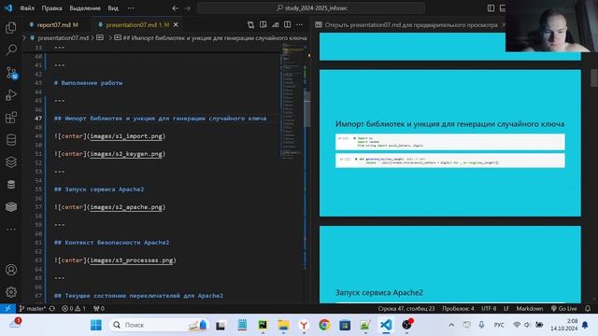
Task: Open the Windows Start button
Action: (x=96, y=325)
